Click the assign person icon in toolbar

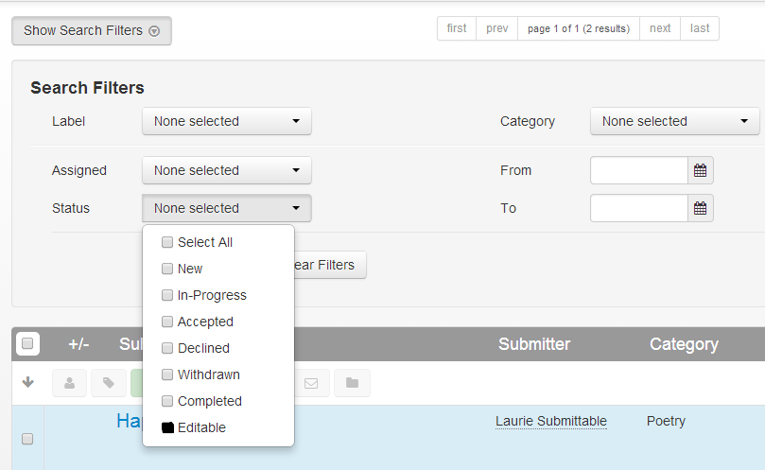point(69,383)
